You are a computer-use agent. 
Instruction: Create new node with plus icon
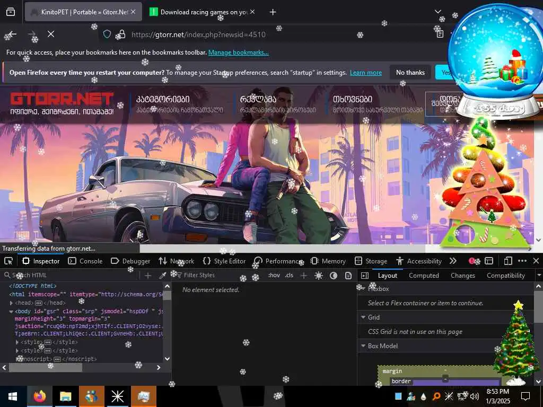pyautogui.click(x=148, y=276)
